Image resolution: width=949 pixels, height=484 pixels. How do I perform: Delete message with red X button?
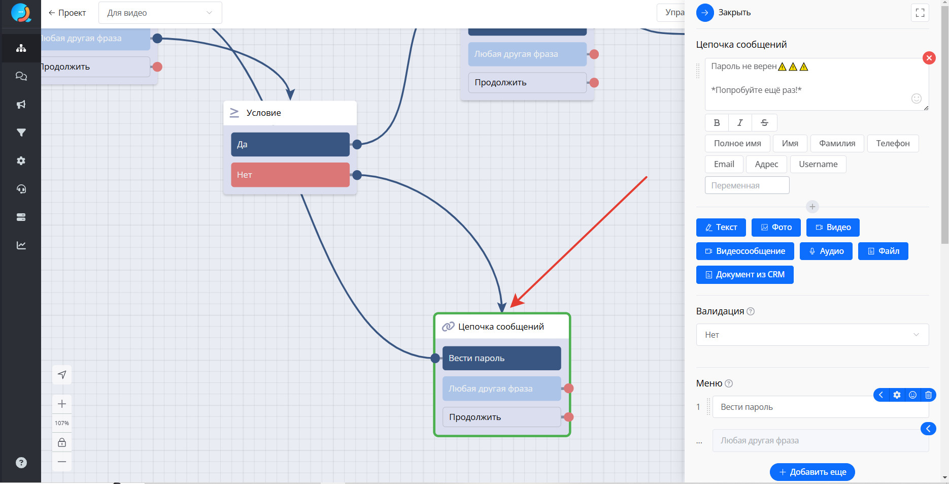(x=929, y=58)
